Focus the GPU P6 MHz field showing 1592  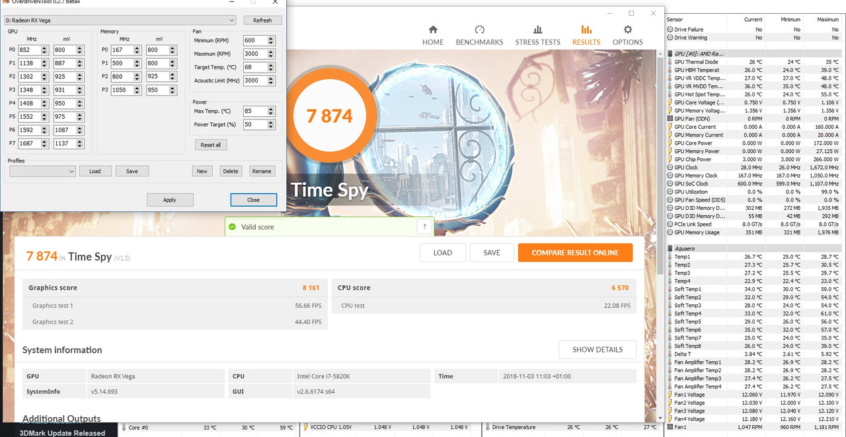(30, 131)
